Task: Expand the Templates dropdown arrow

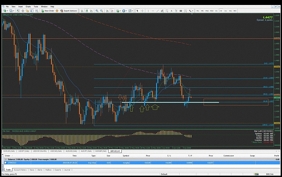Action: [x=132, y=11]
